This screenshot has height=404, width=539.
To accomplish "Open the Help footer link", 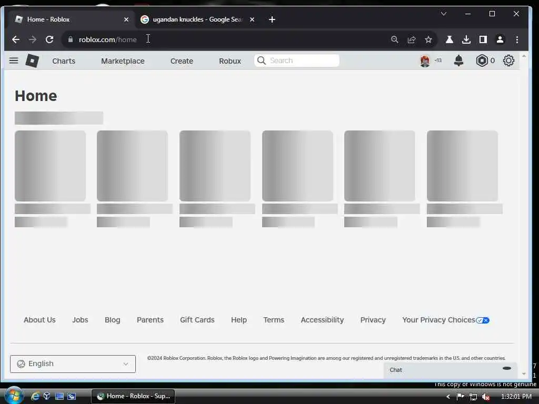I will (239, 320).
